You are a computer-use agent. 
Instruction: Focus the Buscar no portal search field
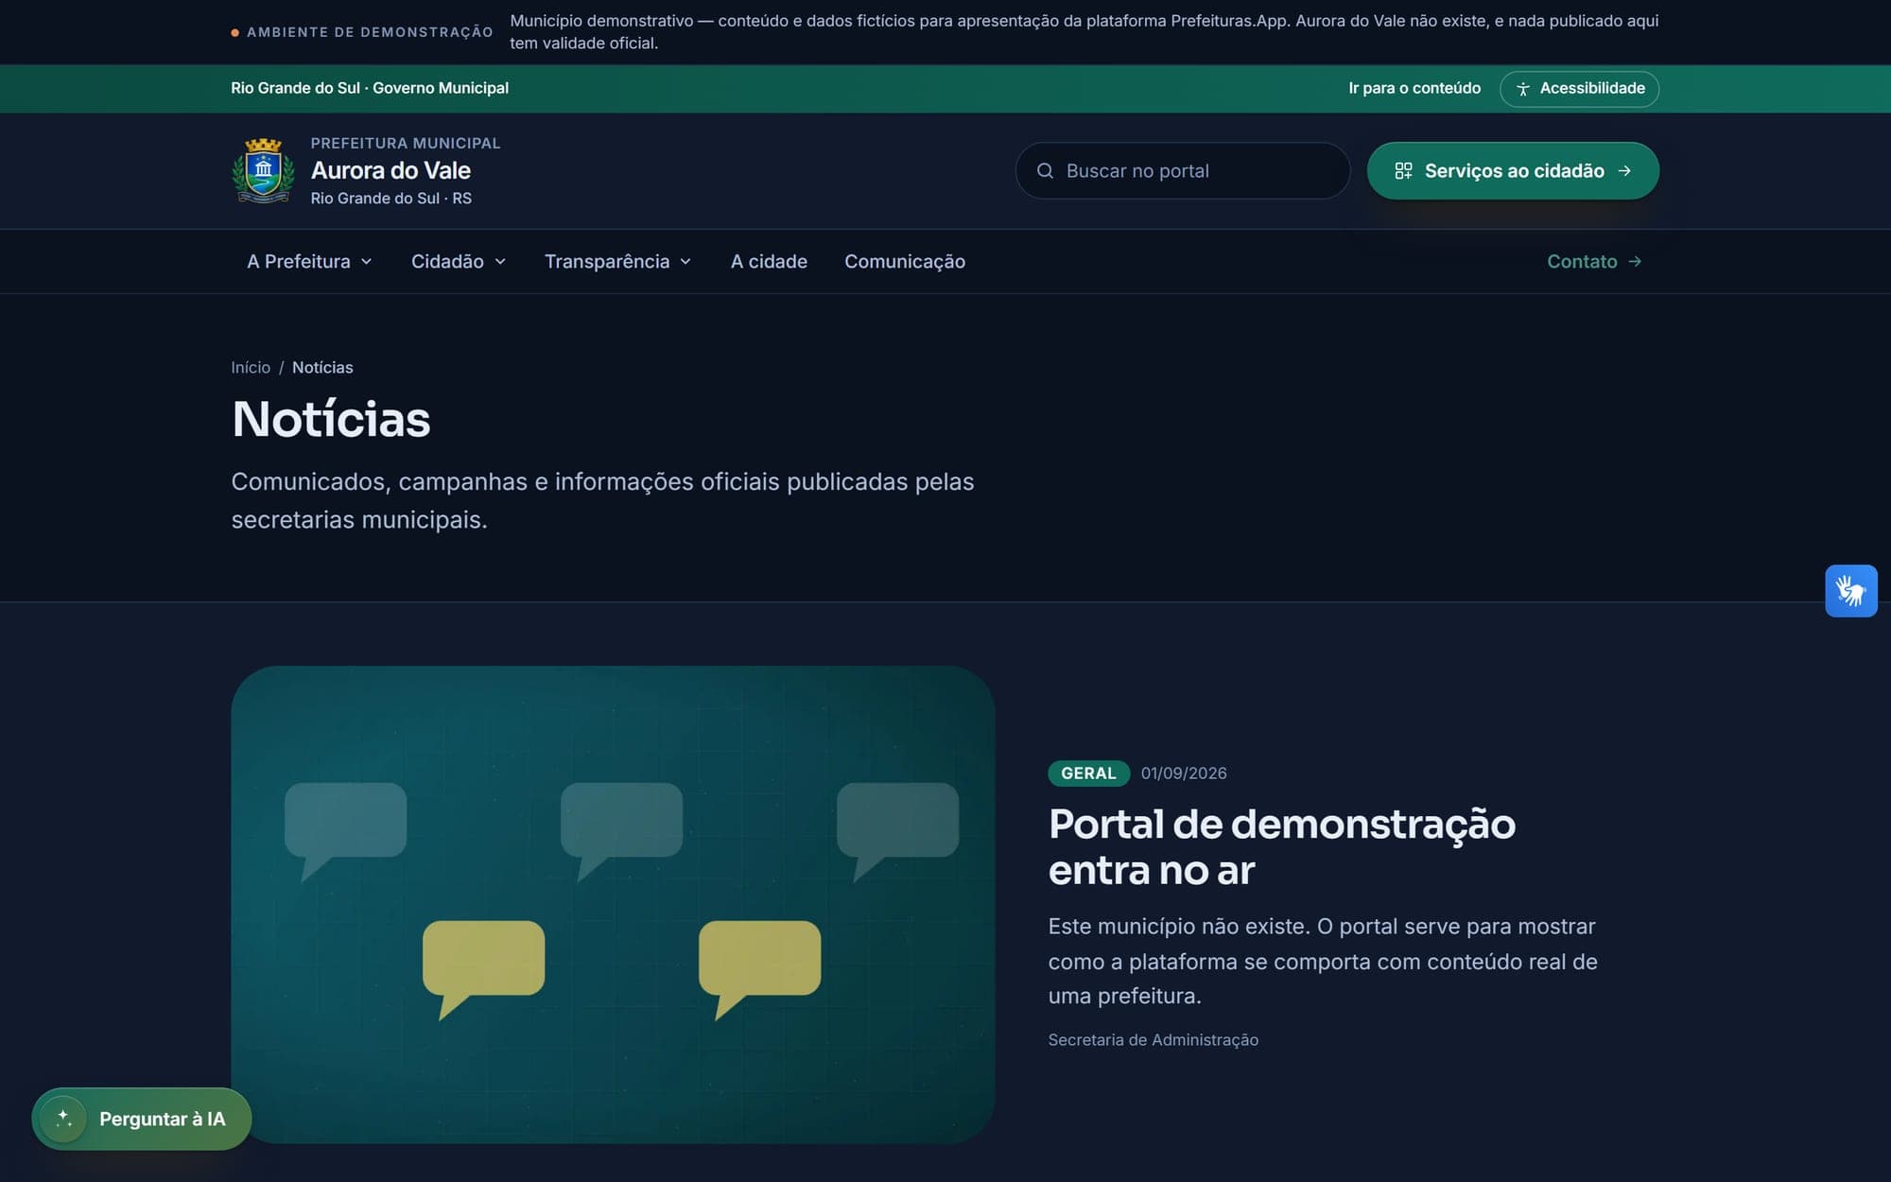1183,171
